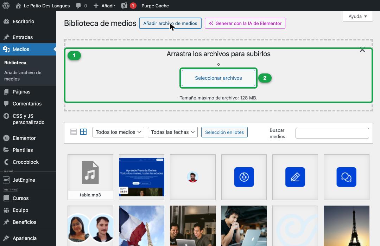Click Selección en lotes button
The width and height of the screenshot is (380, 246).
tap(224, 132)
